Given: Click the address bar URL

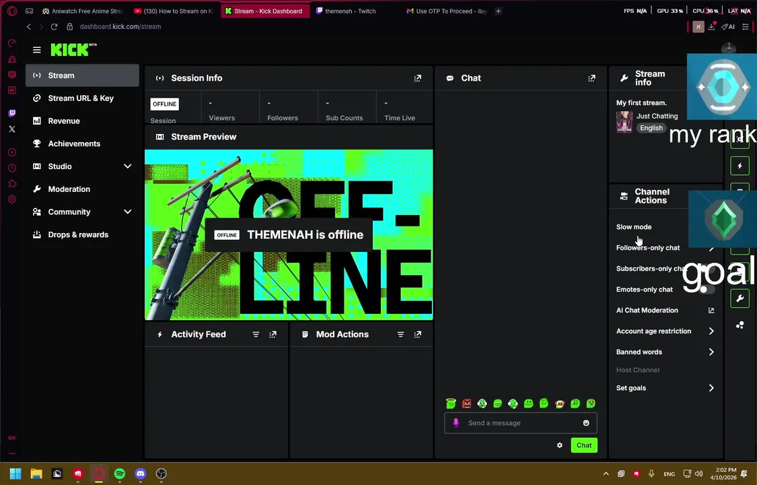Looking at the screenshot, I should [120, 26].
